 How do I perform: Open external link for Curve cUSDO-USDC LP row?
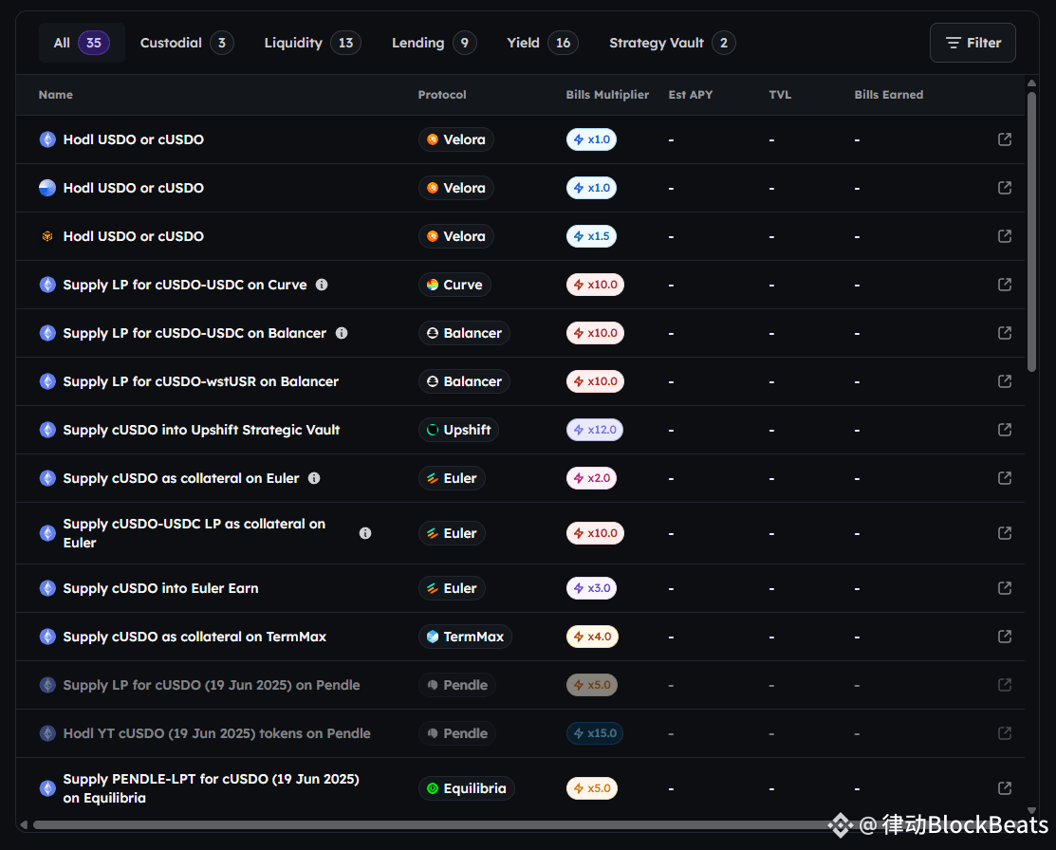(1004, 285)
